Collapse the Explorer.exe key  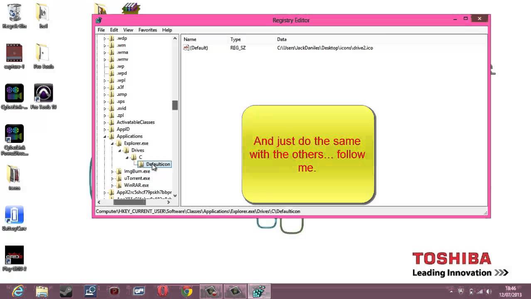click(112, 144)
